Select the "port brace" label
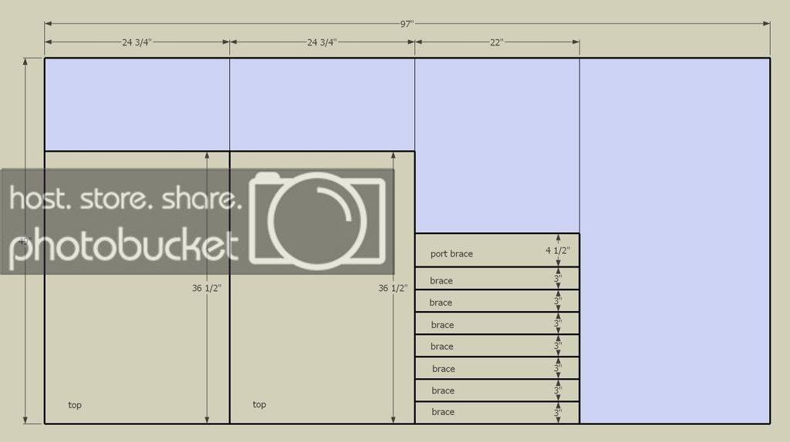Viewport: 790px width, 442px height. point(451,254)
